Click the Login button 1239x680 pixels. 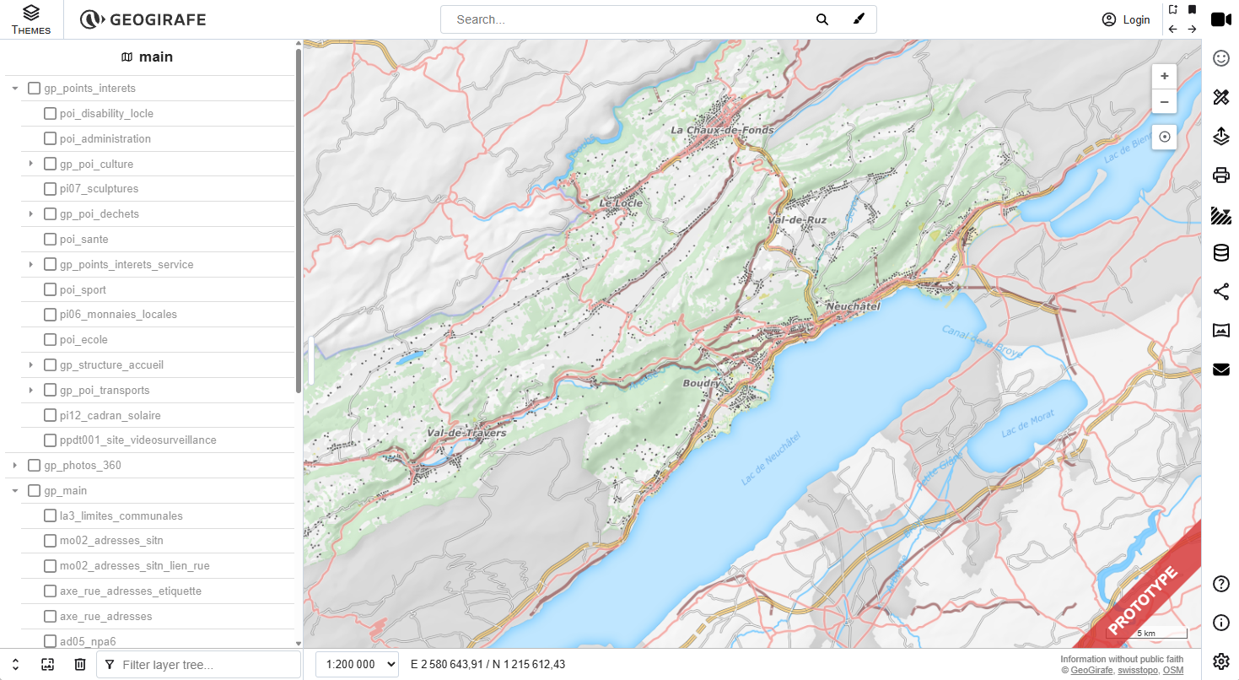click(x=1126, y=19)
